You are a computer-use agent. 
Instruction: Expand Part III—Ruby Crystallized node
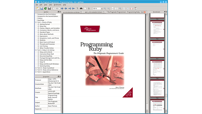tap(36, 68)
